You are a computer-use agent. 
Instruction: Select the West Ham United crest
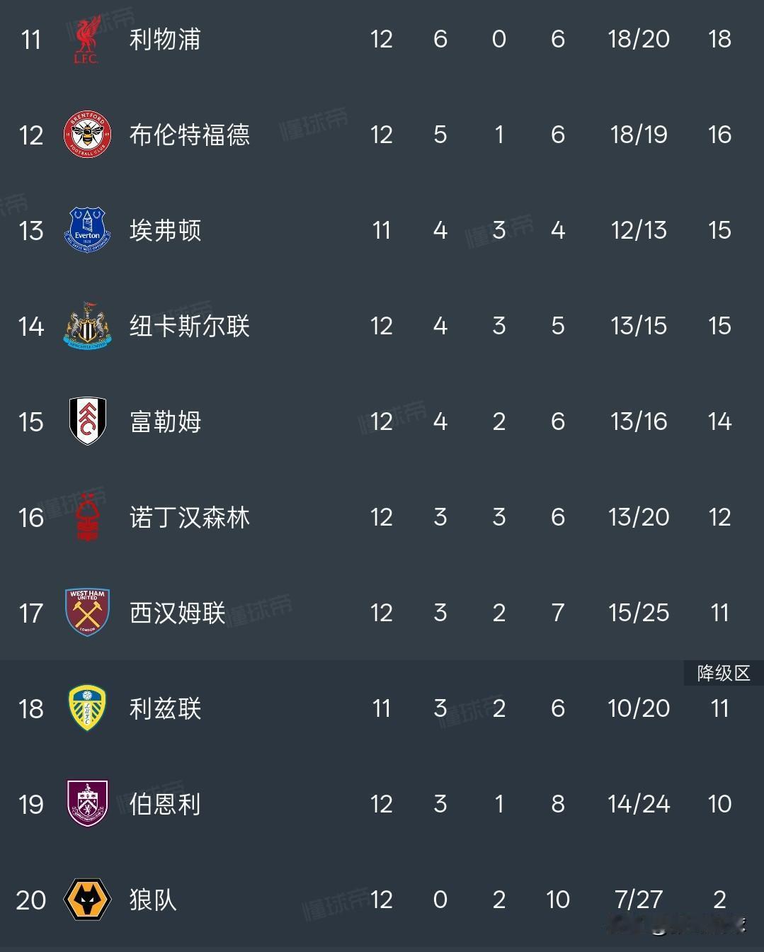[x=87, y=613]
